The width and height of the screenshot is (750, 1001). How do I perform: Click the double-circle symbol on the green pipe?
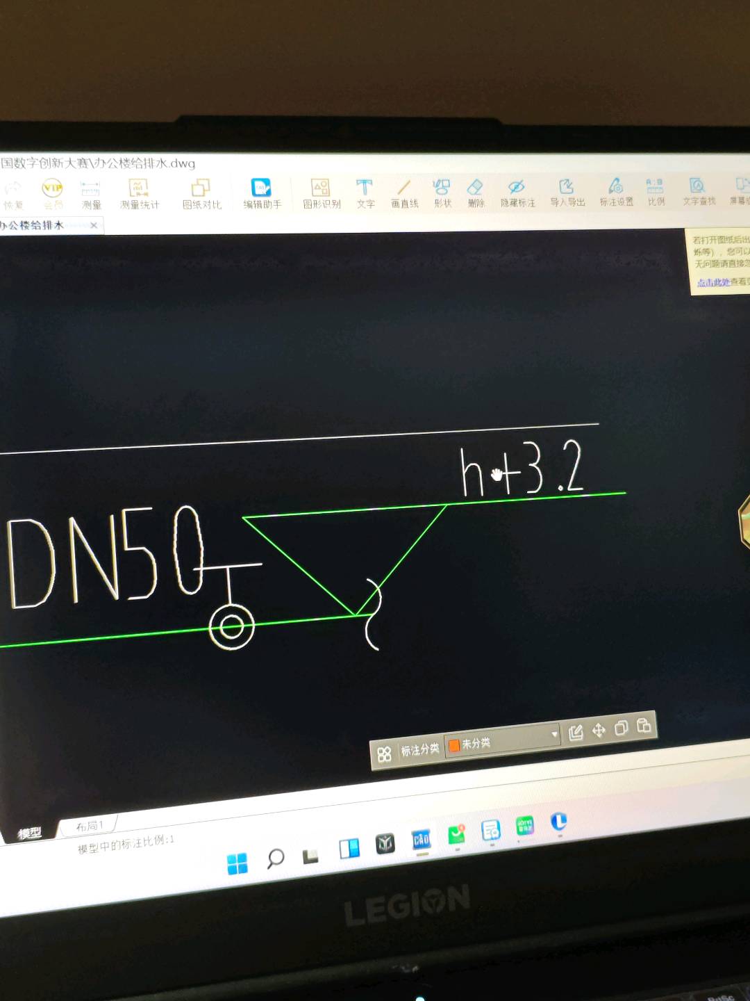(x=232, y=627)
